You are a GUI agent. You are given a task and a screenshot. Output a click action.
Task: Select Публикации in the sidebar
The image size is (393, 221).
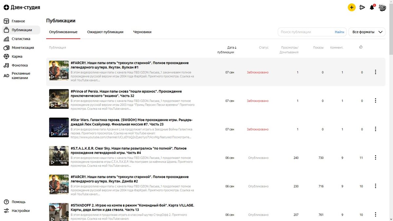point(21,30)
